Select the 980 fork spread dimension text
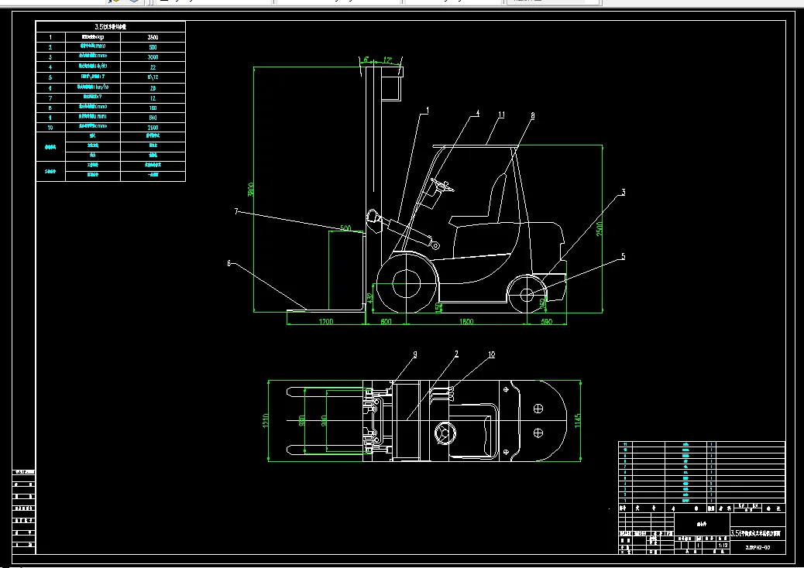This screenshot has height=568, width=804. click(x=302, y=420)
